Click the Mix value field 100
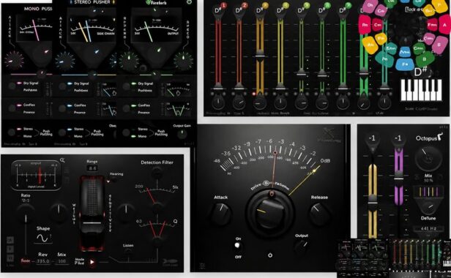This screenshot has width=451, height=278. coord(61,261)
